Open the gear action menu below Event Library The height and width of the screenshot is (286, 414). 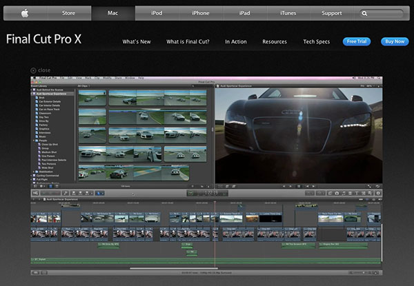(41, 186)
